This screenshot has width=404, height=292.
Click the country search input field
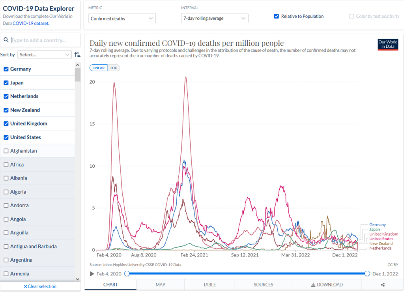coord(43,40)
